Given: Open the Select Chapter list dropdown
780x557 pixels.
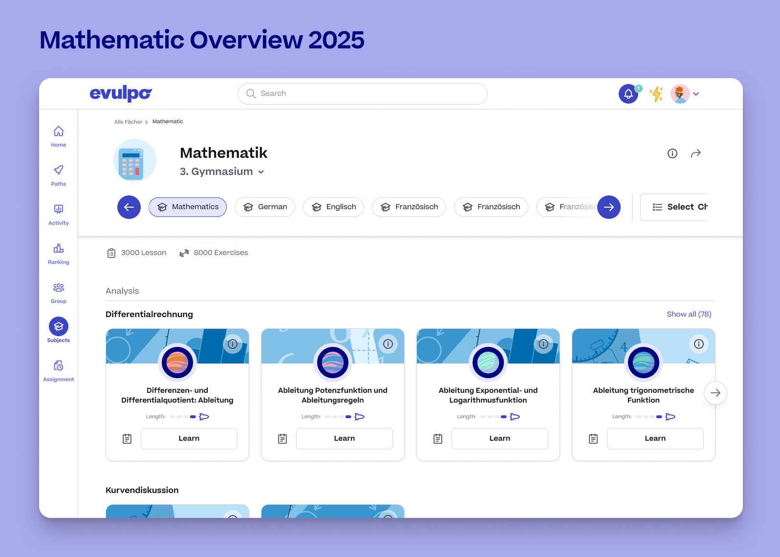Looking at the screenshot, I should pyautogui.click(x=680, y=207).
